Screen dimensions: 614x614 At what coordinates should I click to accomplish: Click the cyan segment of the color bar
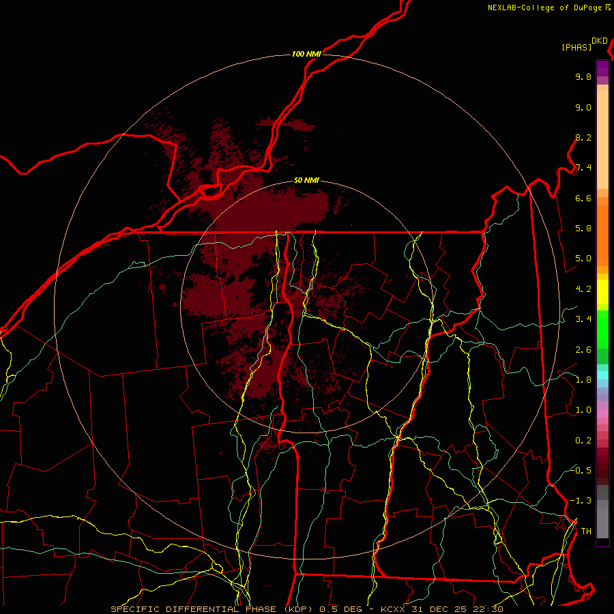click(x=602, y=375)
